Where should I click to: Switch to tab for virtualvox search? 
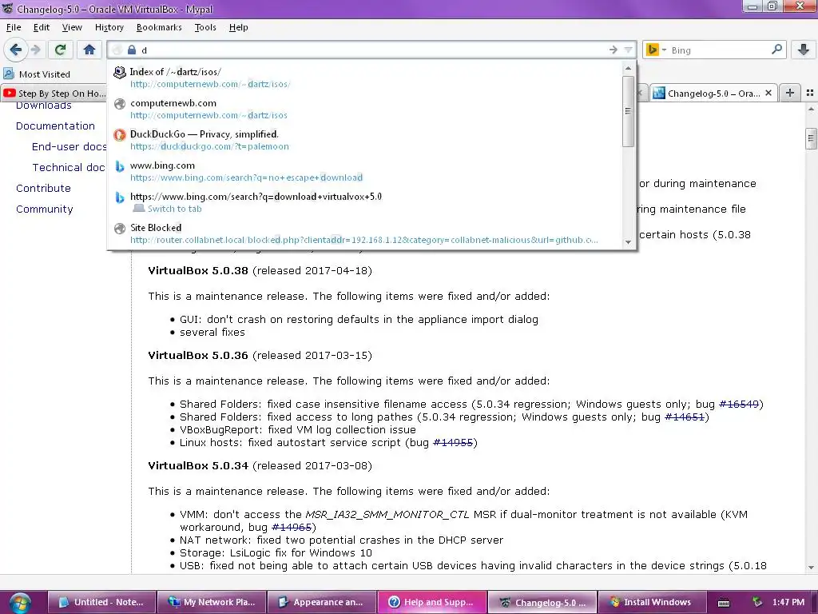pyautogui.click(x=364, y=202)
